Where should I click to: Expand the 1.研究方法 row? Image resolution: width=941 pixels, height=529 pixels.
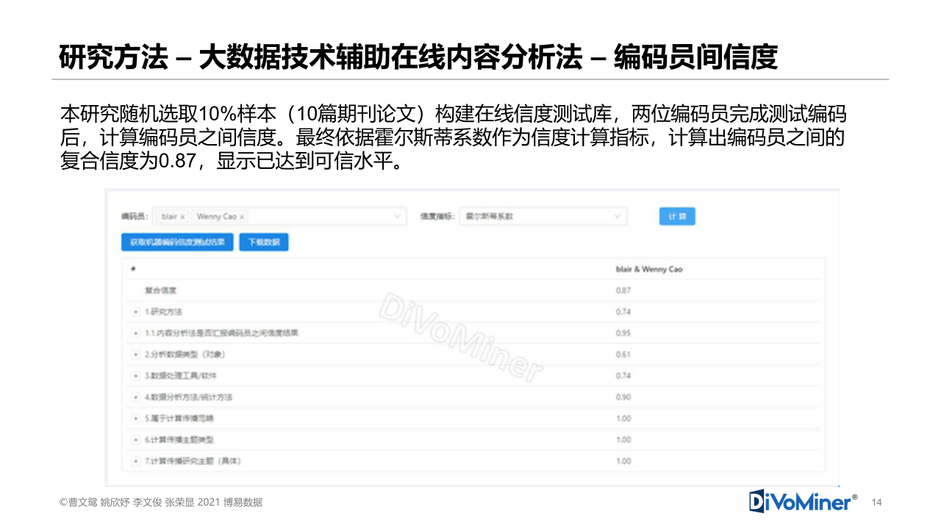tap(136, 312)
